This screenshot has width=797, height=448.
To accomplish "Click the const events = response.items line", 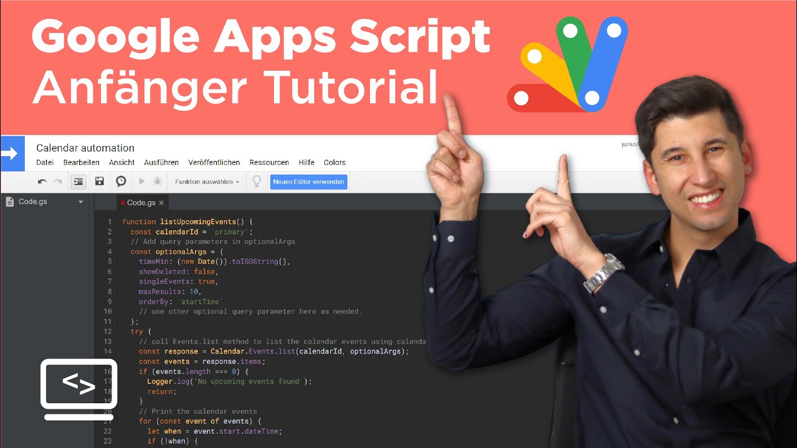I will (202, 361).
